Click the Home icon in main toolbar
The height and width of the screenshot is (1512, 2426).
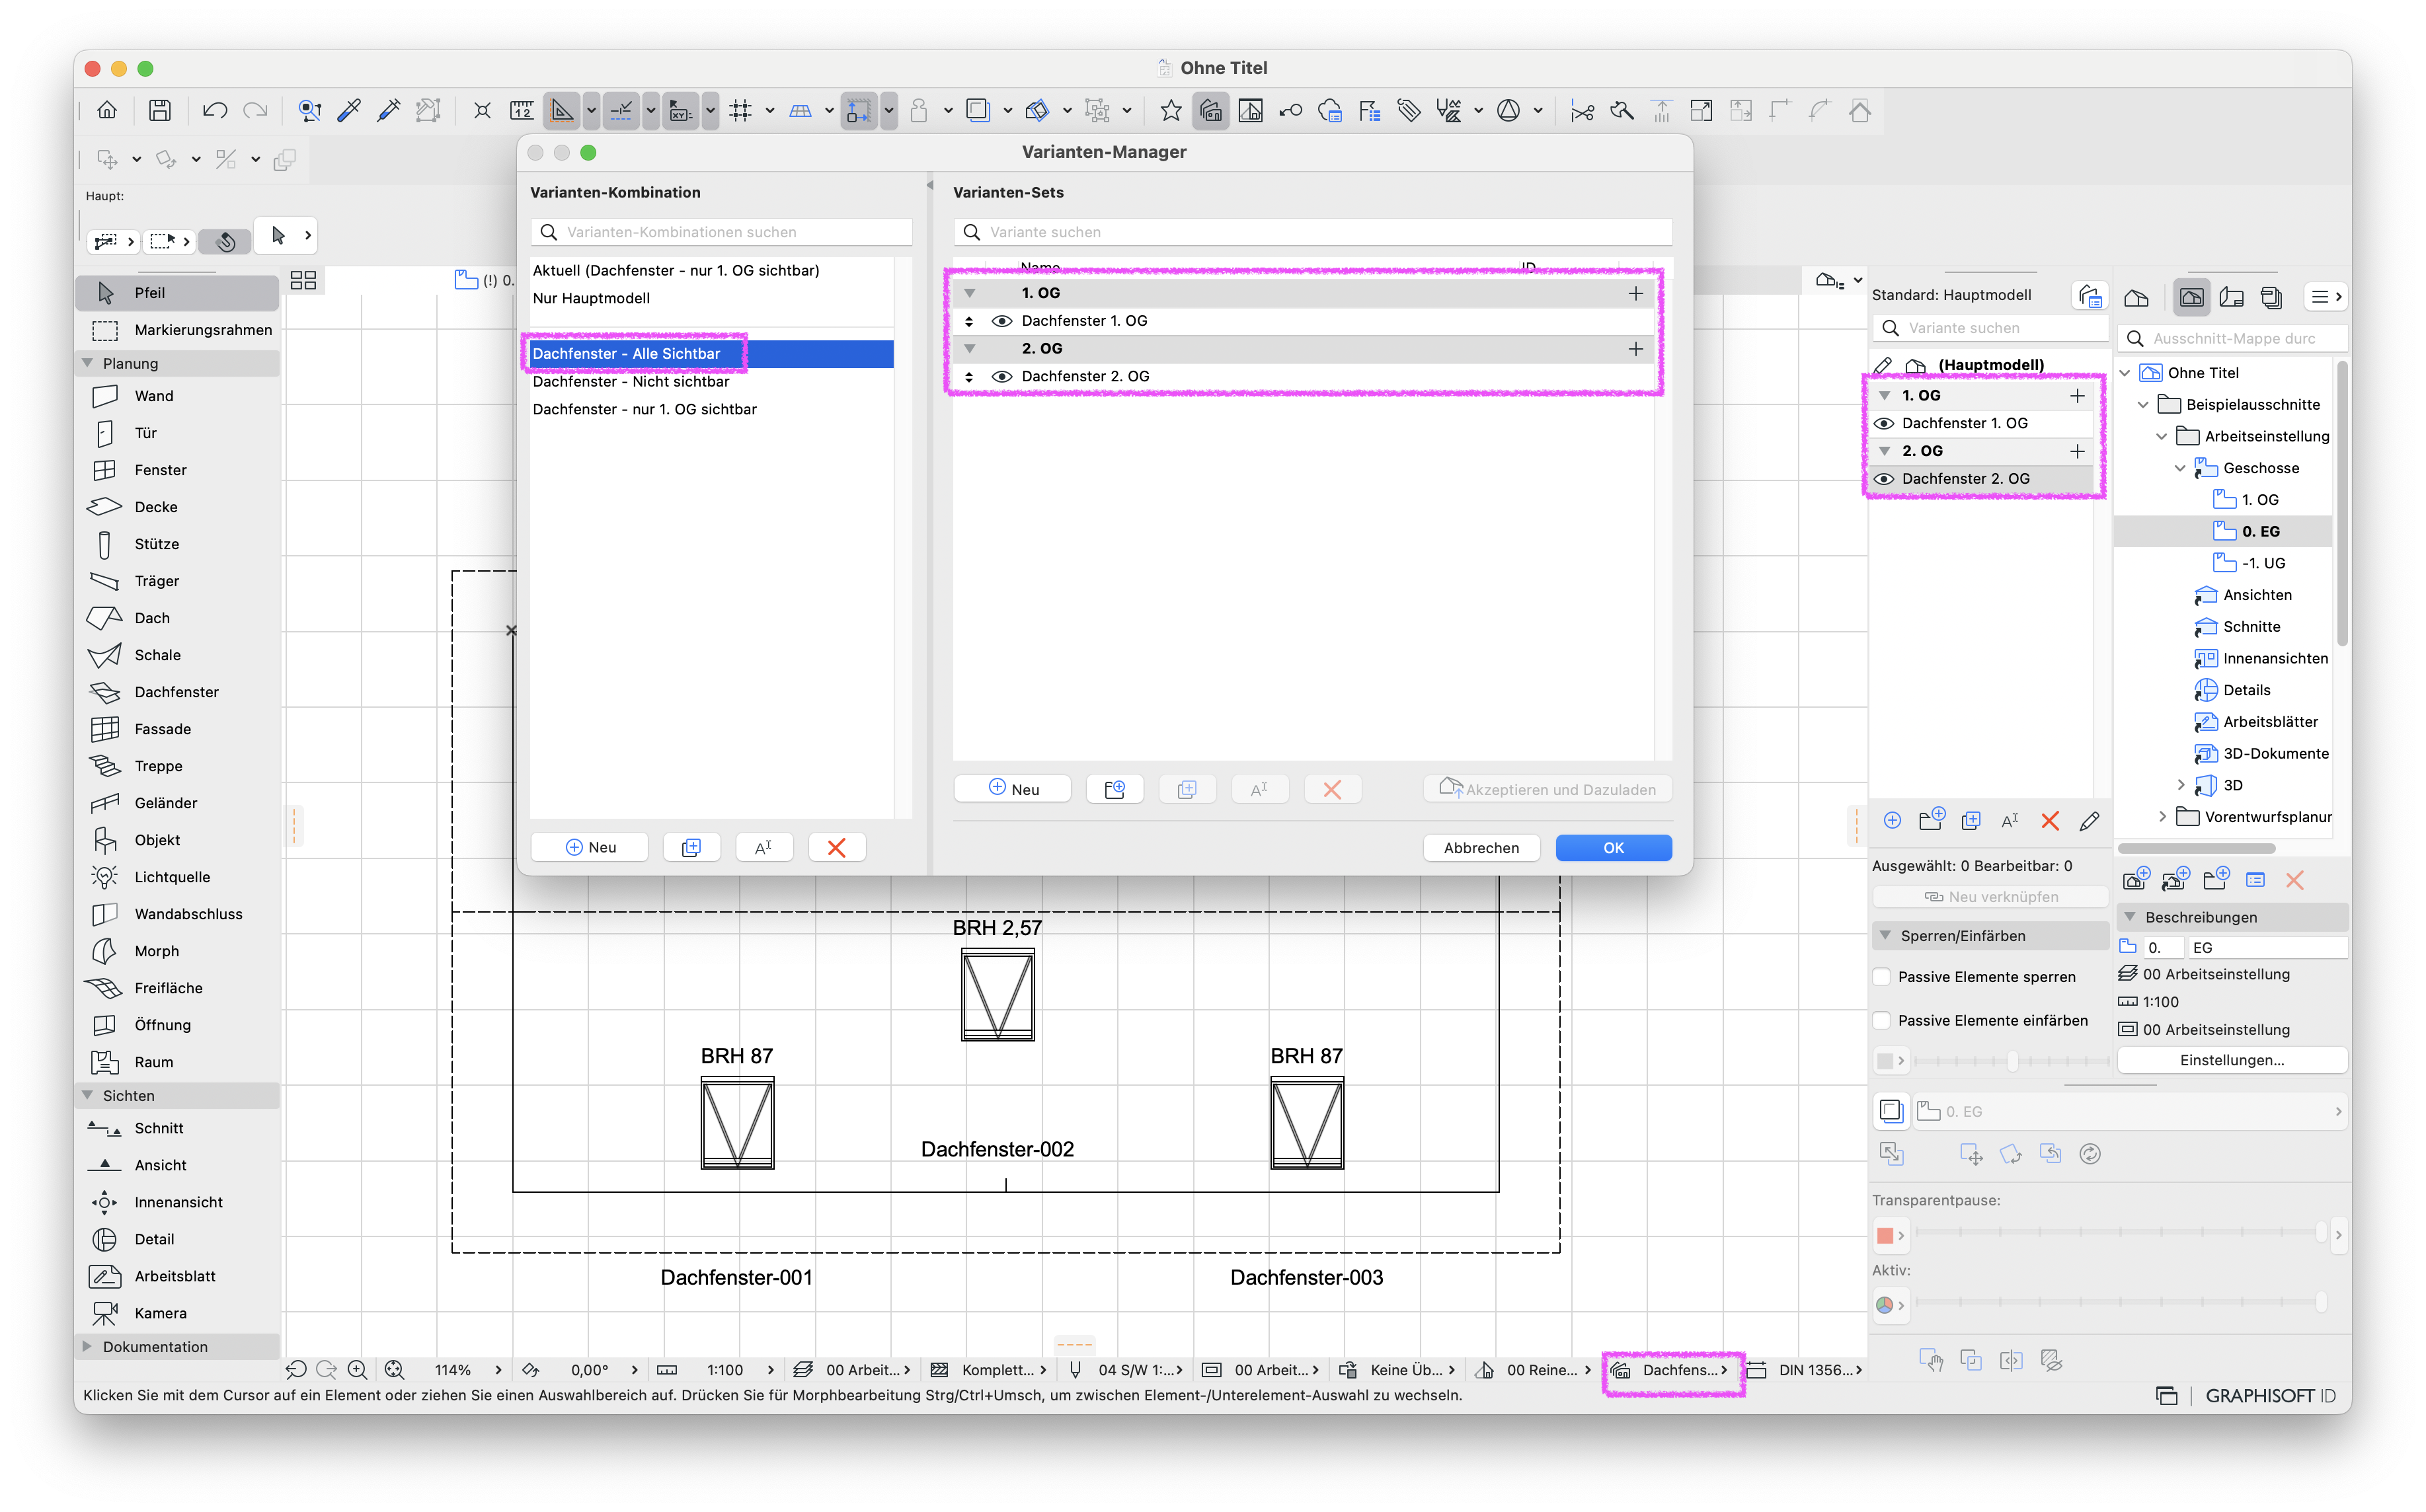tap(107, 111)
